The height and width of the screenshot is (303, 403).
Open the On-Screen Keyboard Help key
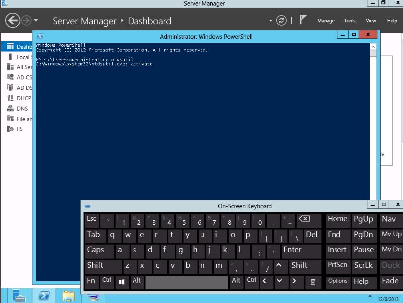tap(364, 282)
